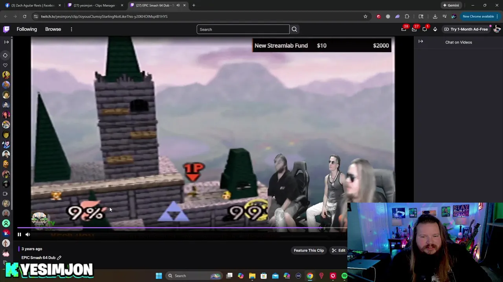Edit clip title with pencil icon
The width and height of the screenshot is (503, 282).
[59, 258]
